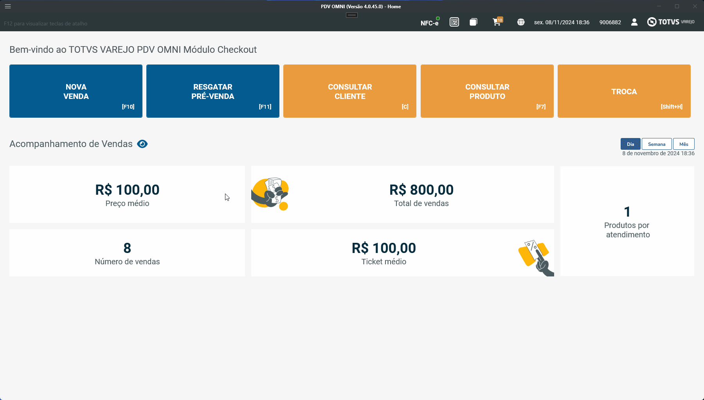Click the Produtos por atendimento card

[627, 221]
